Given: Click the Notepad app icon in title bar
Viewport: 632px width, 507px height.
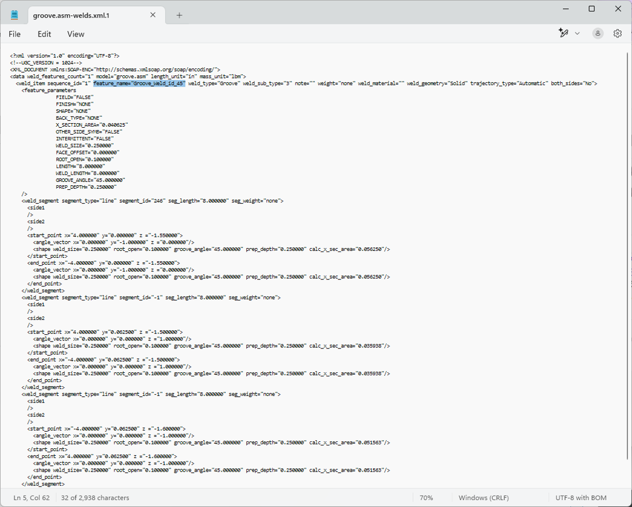Looking at the screenshot, I should (14, 15).
